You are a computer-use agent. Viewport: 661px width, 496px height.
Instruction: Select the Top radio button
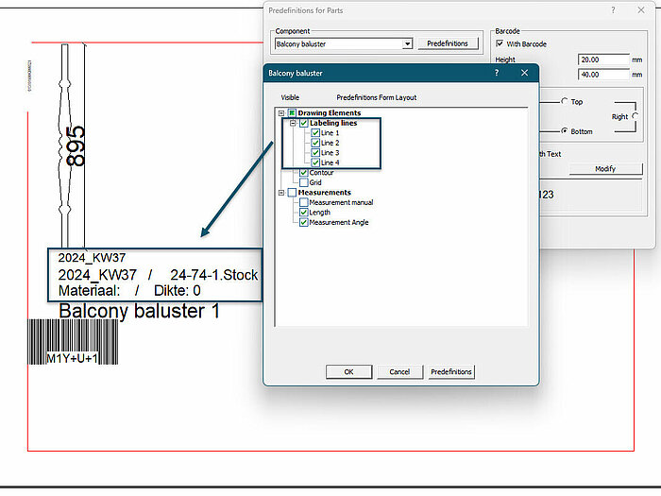(564, 101)
